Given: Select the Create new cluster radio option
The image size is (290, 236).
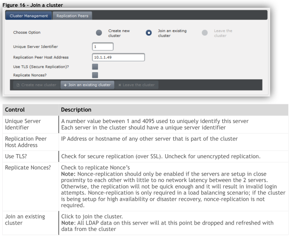Looking at the screenshot, I should point(99,33).
